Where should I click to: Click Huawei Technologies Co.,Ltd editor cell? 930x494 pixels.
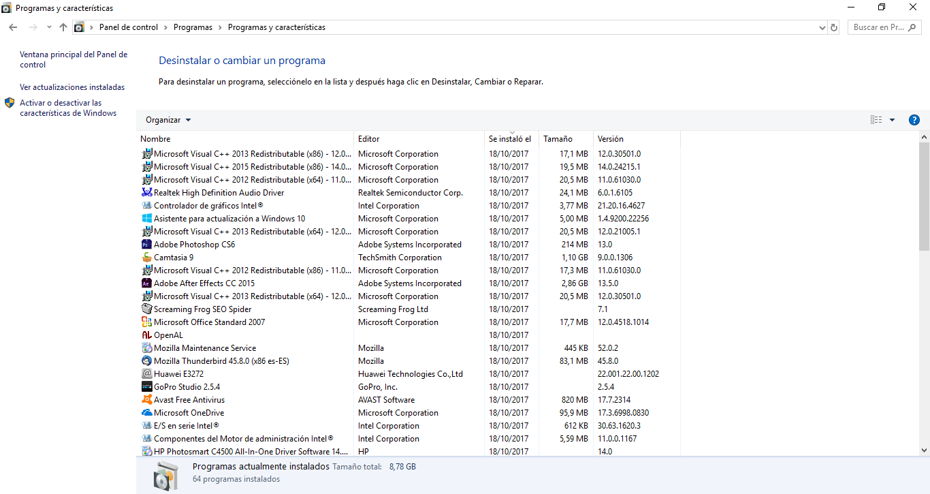pyautogui.click(x=411, y=374)
